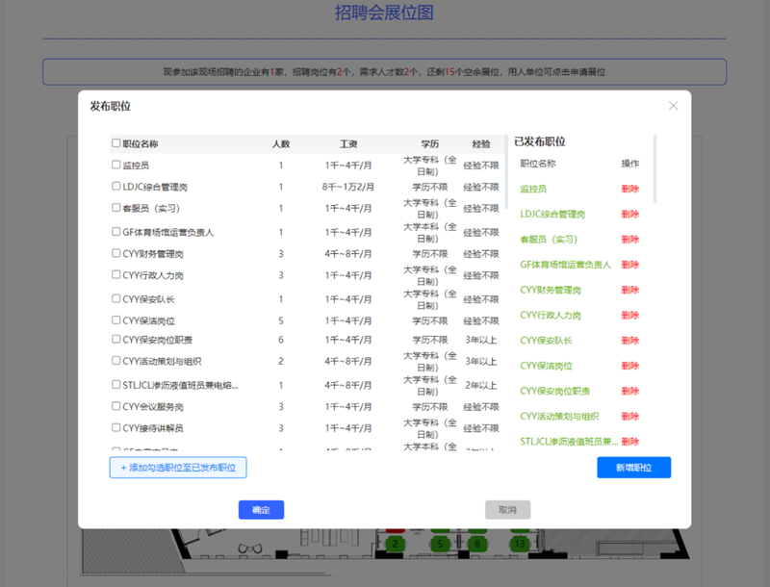Confirm with the 确定 button
770x587 pixels.
pyautogui.click(x=261, y=510)
